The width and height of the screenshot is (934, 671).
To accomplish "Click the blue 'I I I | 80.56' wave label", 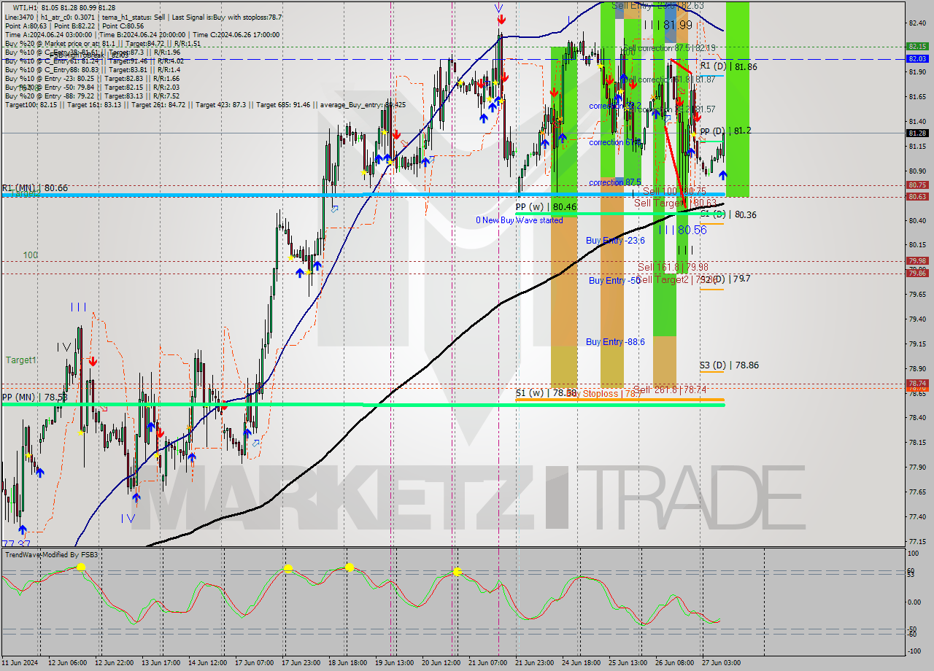I will [x=682, y=230].
